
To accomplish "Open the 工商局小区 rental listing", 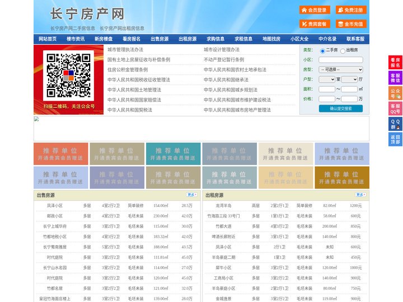I will pyautogui.click(x=223, y=278).
